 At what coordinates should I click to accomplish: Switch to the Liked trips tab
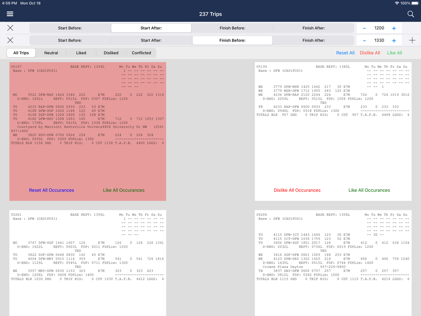[81, 53]
